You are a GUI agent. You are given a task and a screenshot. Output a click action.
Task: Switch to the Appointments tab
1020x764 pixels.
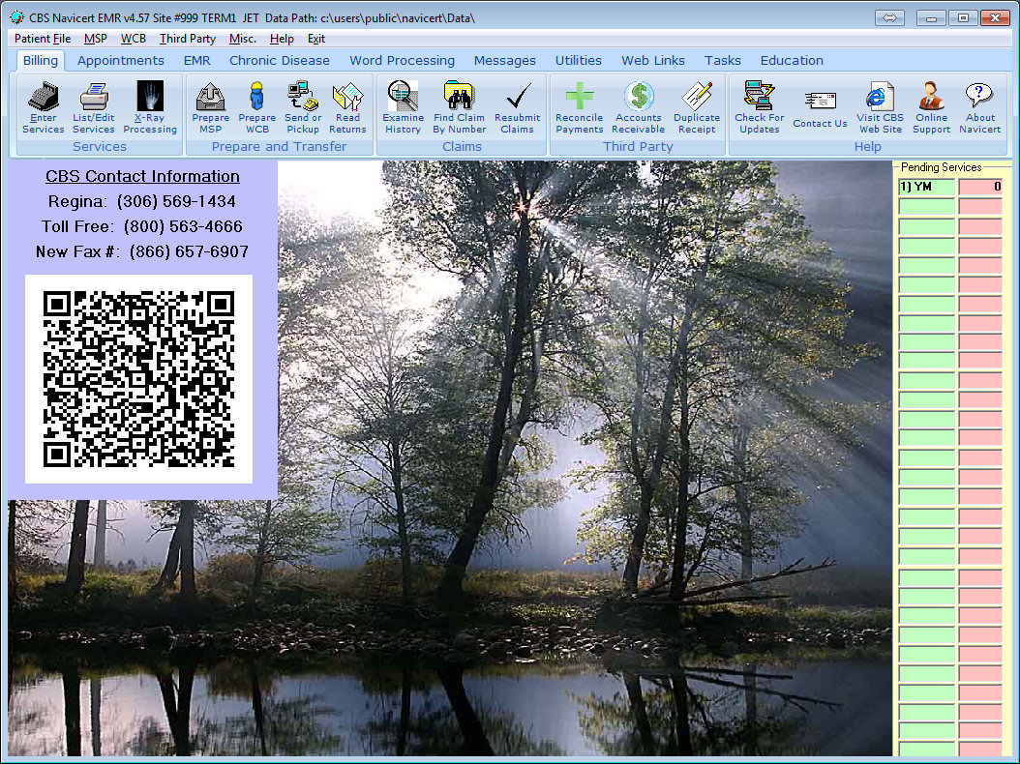[x=120, y=60]
